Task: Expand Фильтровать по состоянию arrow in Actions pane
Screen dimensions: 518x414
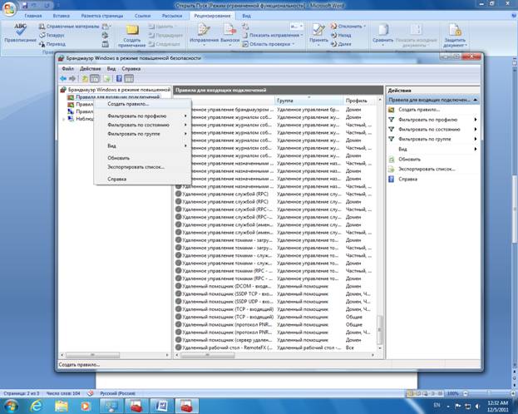Action: (476, 130)
